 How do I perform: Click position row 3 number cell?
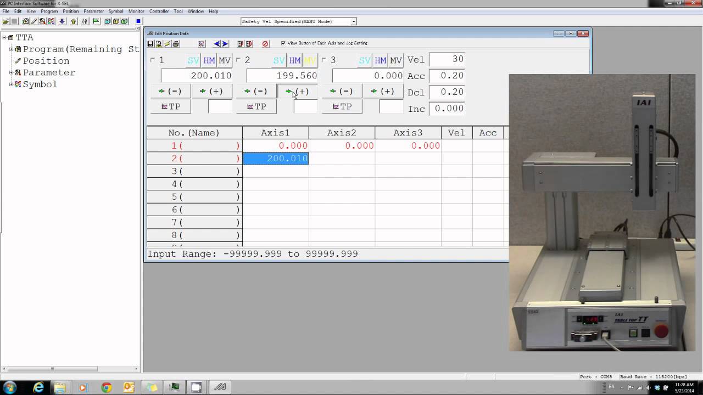point(194,171)
